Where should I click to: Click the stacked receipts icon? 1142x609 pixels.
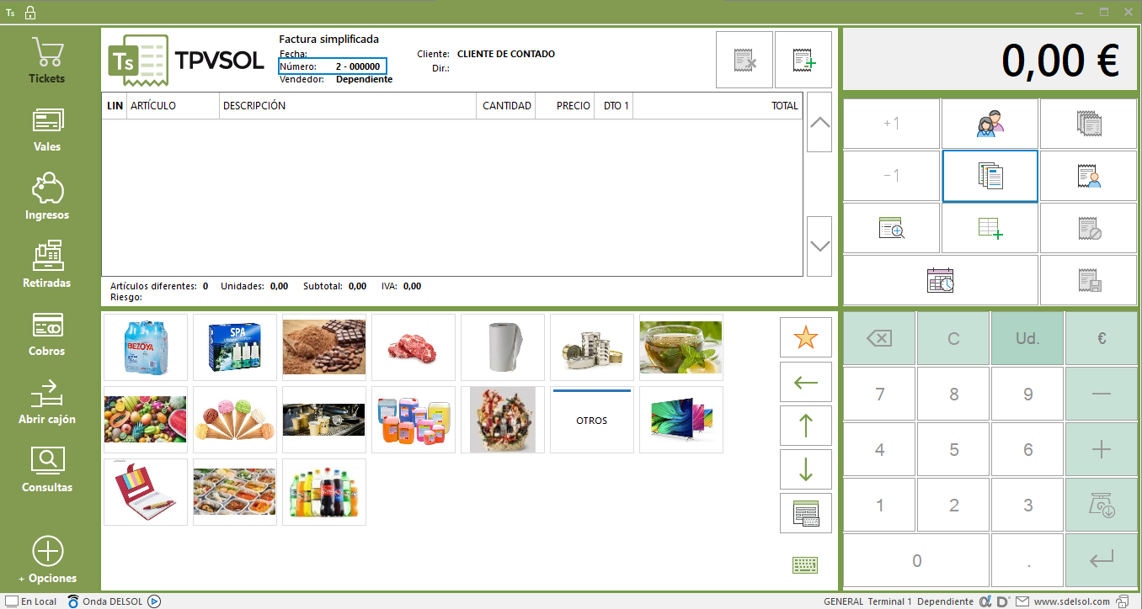tap(1088, 124)
